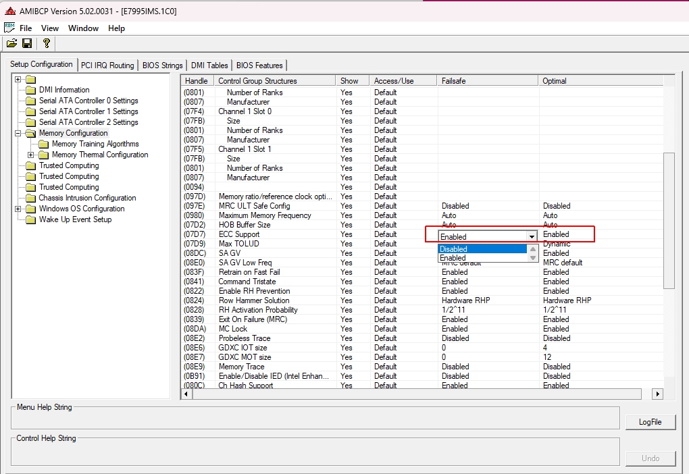
Task: Click the Hardware RHP Failsafe value
Action: (466, 300)
